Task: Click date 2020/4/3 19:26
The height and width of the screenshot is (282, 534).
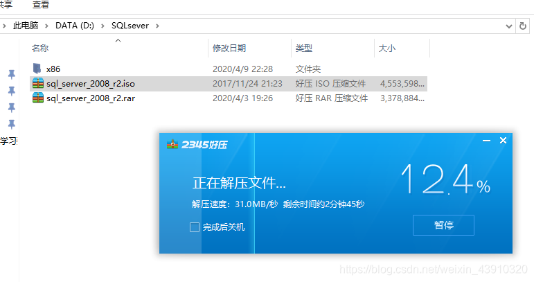Action: tap(243, 98)
